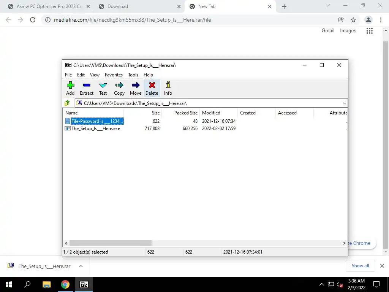
Task: Open File Explorer from taskbar
Action: (x=46, y=284)
